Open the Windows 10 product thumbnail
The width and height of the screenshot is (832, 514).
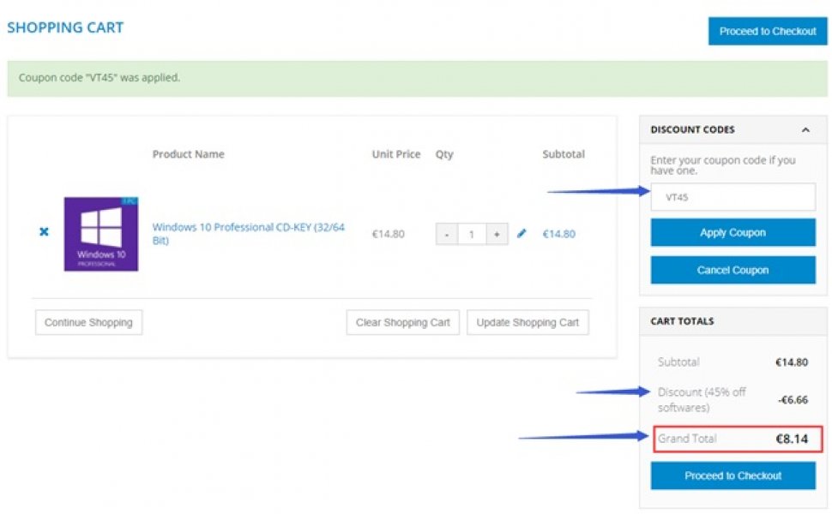(101, 234)
